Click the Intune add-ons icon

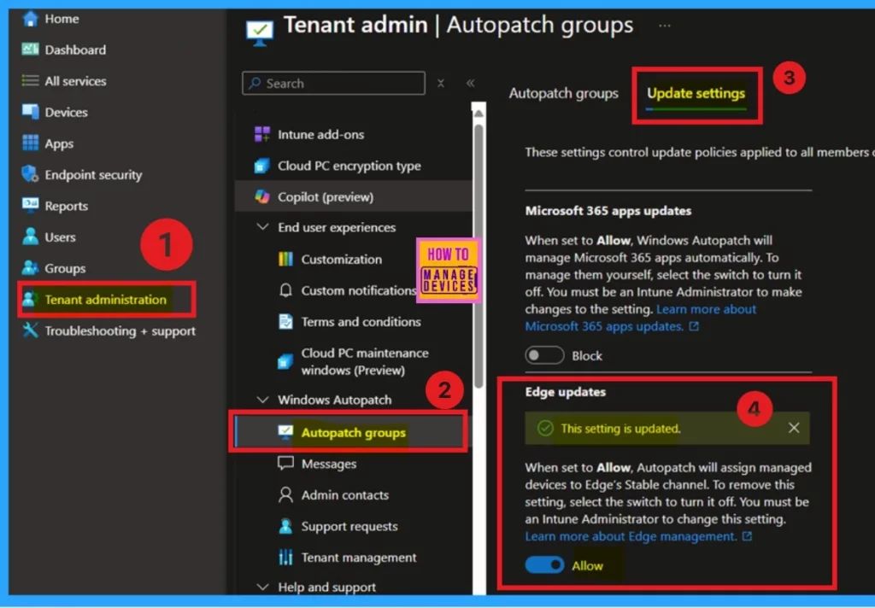pyautogui.click(x=262, y=134)
